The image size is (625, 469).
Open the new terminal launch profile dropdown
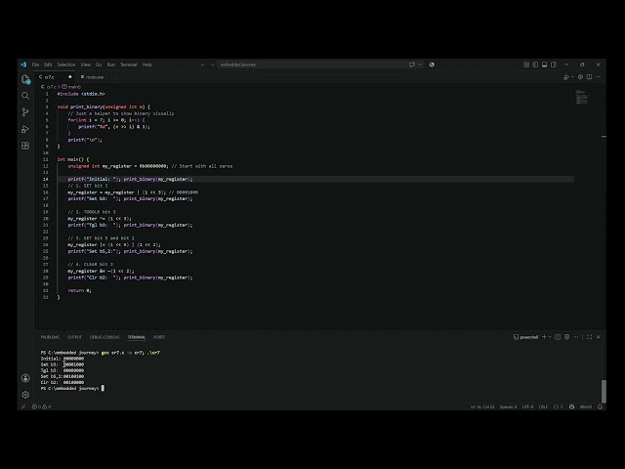(x=550, y=337)
